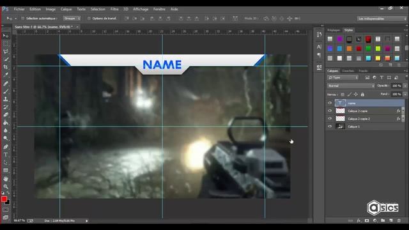Hide the Calque 1 layer
This screenshot has width=409, height=230.
click(x=330, y=126)
